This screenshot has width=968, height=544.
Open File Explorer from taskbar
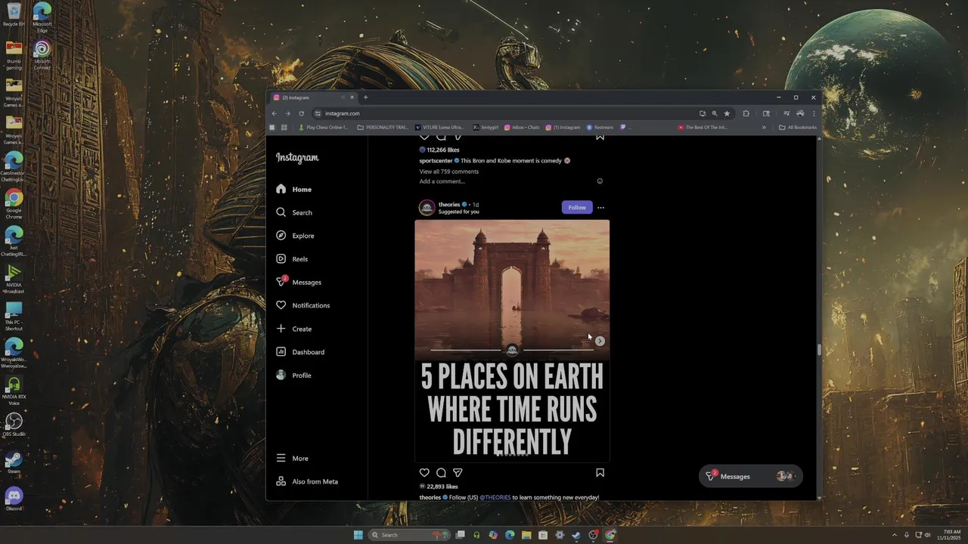pos(526,535)
